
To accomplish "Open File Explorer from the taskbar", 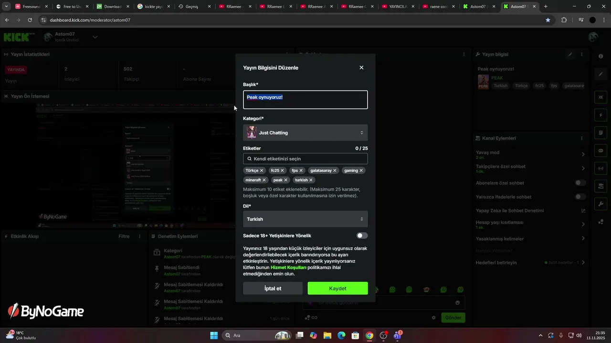I will pyautogui.click(x=327, y=335).
